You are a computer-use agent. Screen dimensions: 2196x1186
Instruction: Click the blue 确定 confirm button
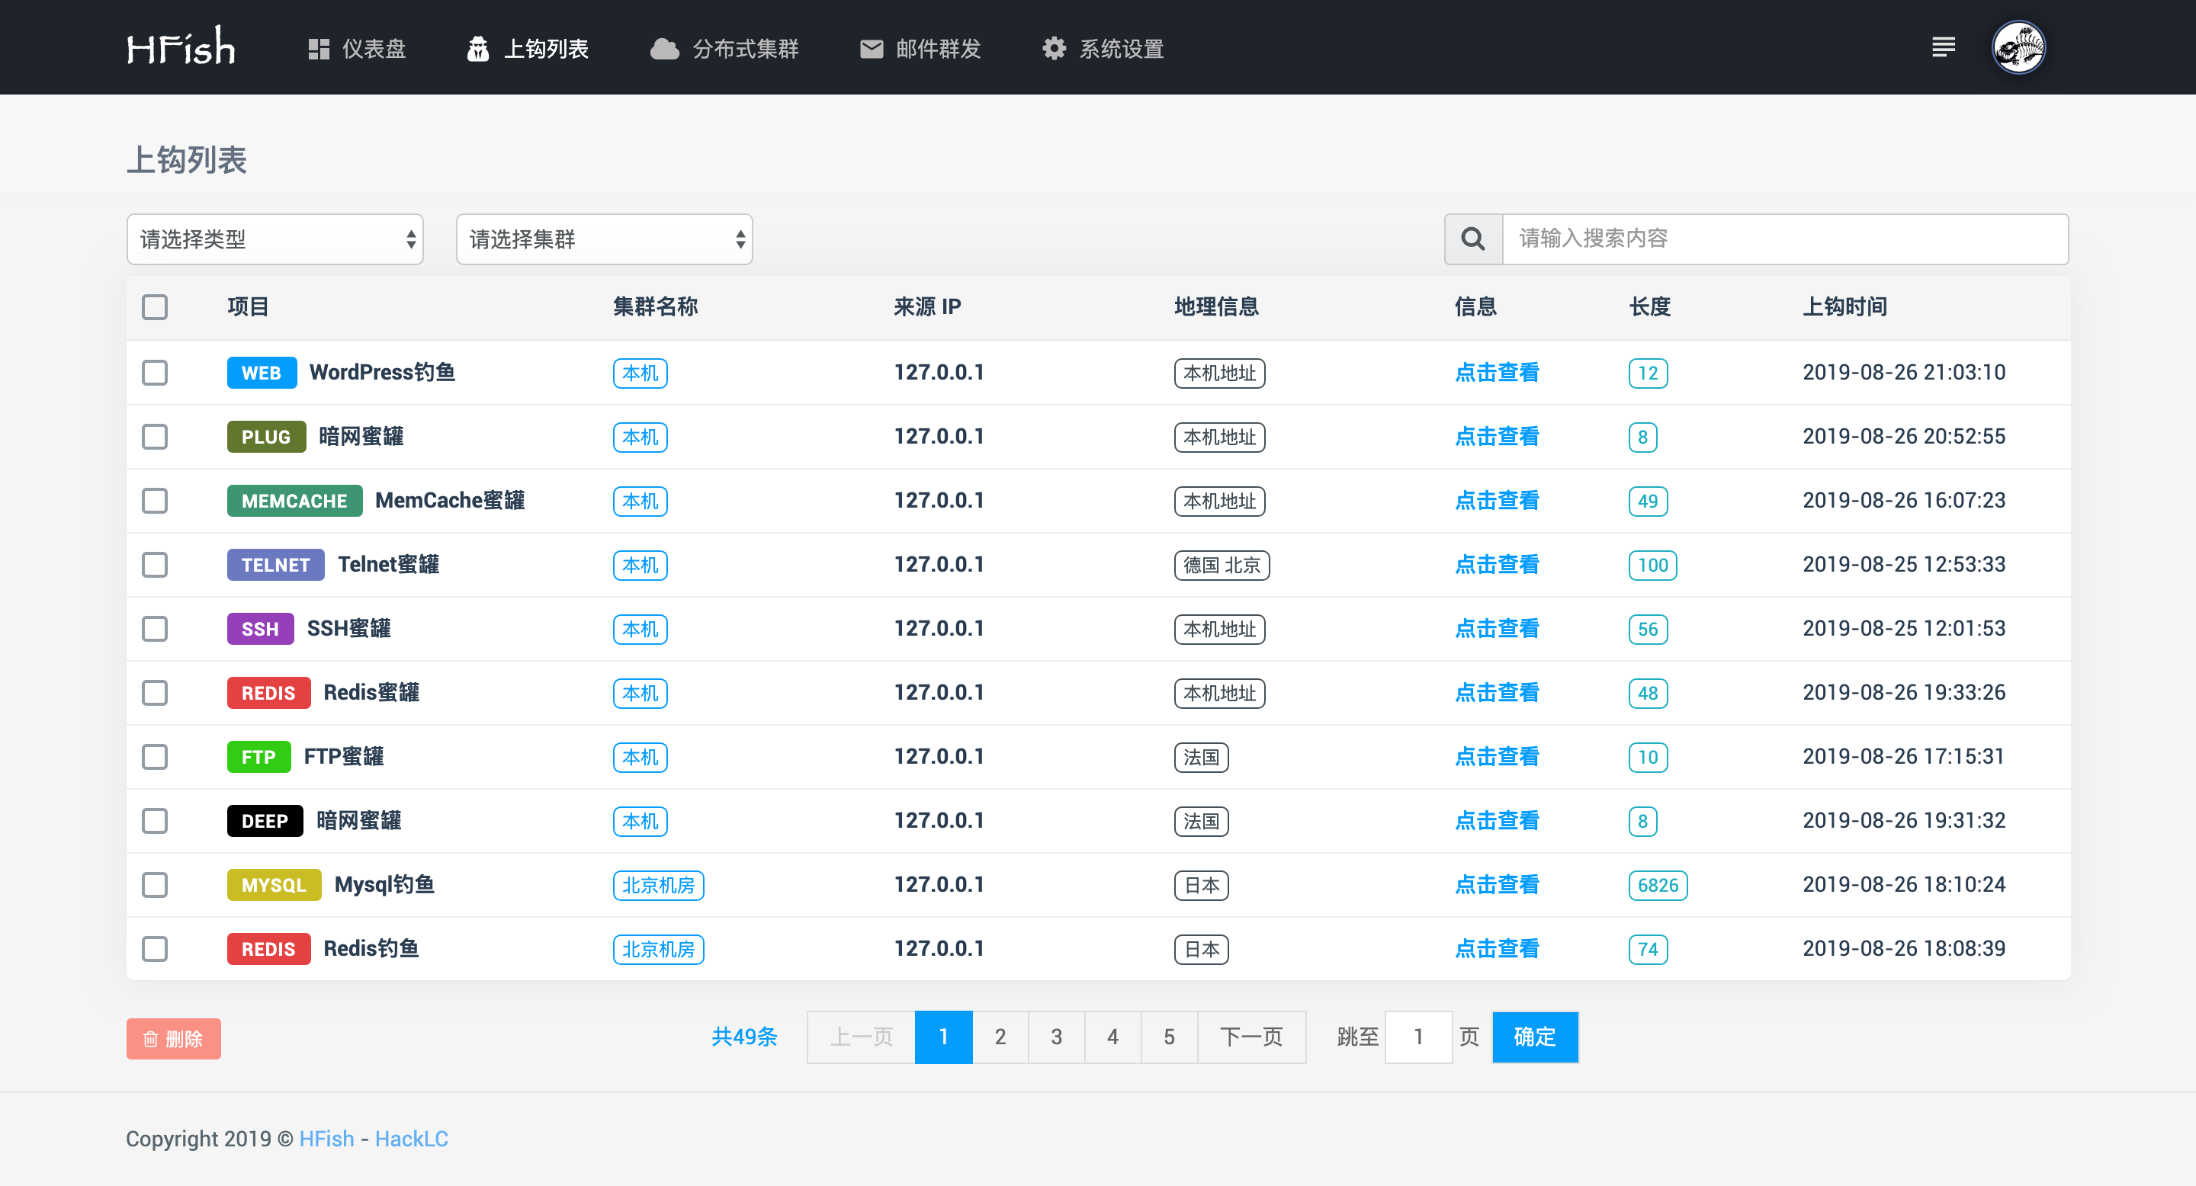tap(1534, 1037)
